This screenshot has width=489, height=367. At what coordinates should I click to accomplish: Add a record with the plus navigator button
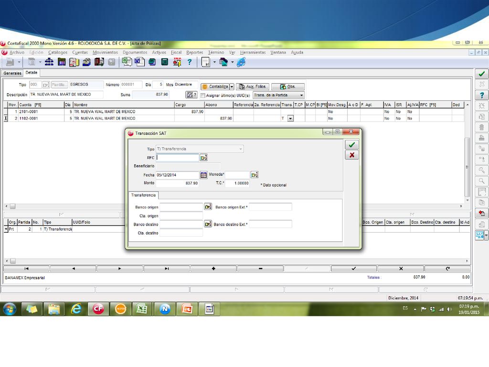pyautogui.click(x=213, y=269)
